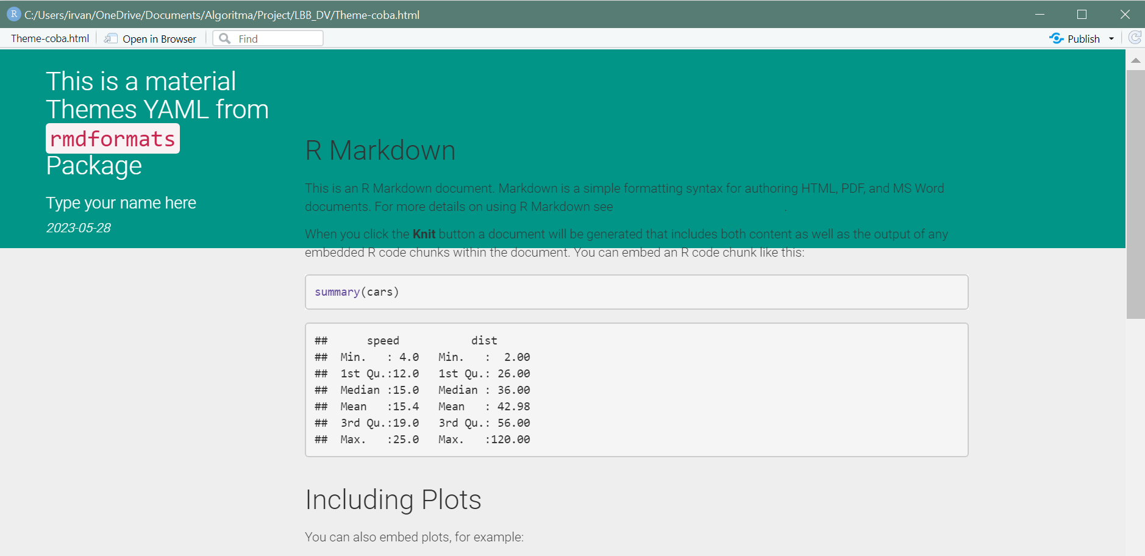Click the R Markdown heading
Screen dimensions: 1145x556
(x=380, y=151)
